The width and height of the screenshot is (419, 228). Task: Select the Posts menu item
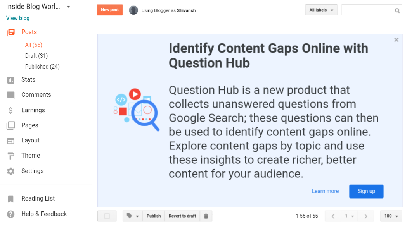(x=29, y=32)
